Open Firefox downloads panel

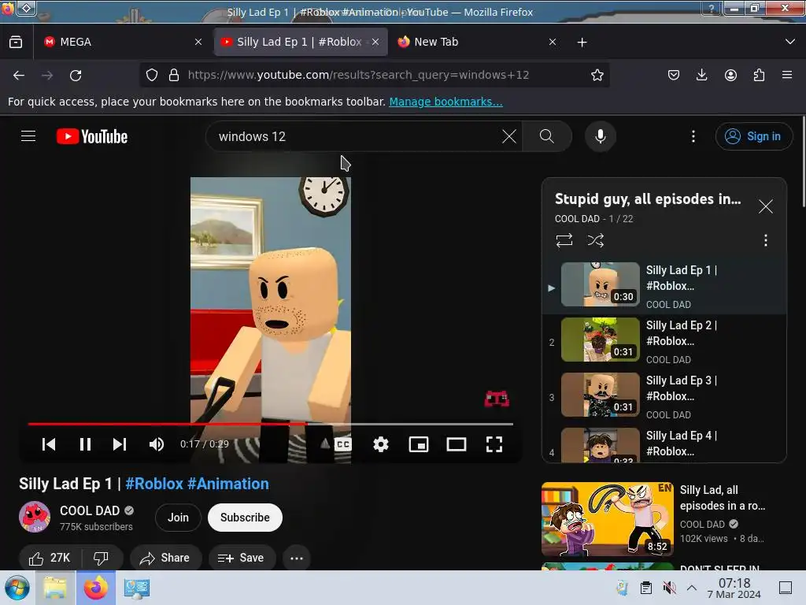[x=701, y=75]
